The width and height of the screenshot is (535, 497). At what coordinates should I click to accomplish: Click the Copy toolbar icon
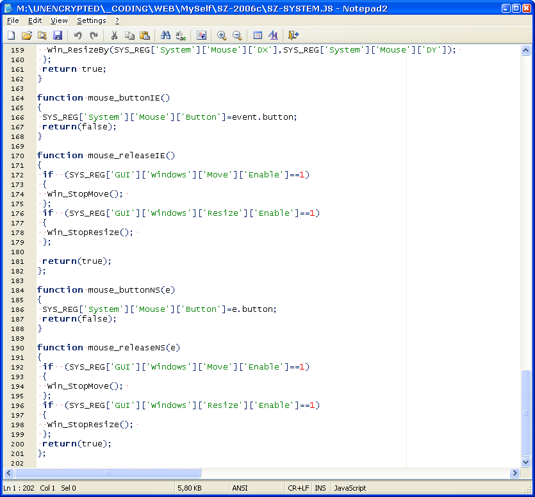[x=129, y=35]
